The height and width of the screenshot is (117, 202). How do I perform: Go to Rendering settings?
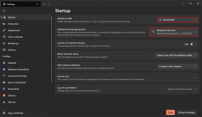pos(26,43)
